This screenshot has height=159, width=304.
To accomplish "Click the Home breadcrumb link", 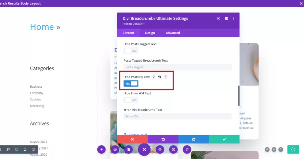I will point(42,27).
